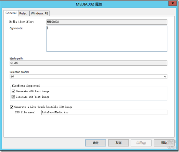This screenshot has width=179, height=152.
Task: Click the Media path field
Action: (x=88, y=63)
